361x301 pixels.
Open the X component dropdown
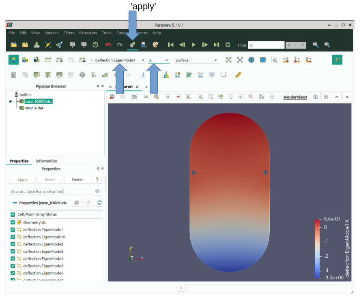pyautogui.click(x=159, y=60)
